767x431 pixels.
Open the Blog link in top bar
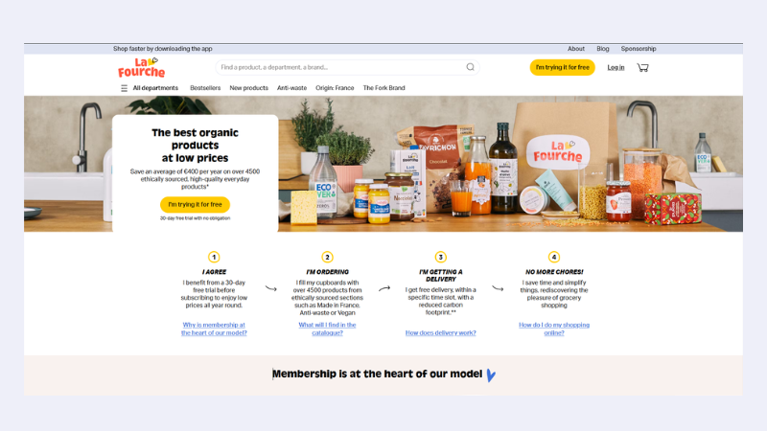603,49
